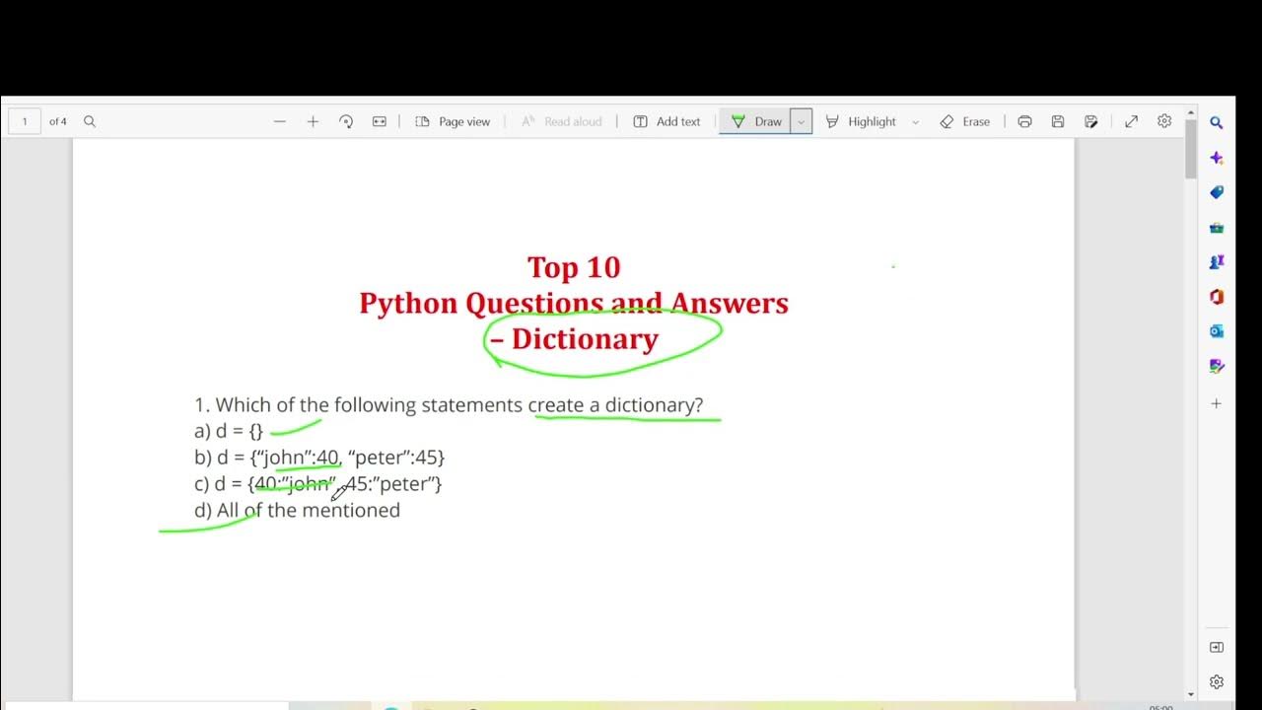Open sidebar settings gear at bottom
This screenshot has width=1262, height=710.
pos(1217,681)
